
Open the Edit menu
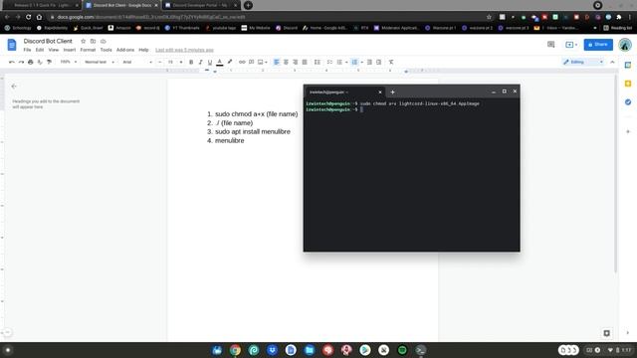click(40, 50)
